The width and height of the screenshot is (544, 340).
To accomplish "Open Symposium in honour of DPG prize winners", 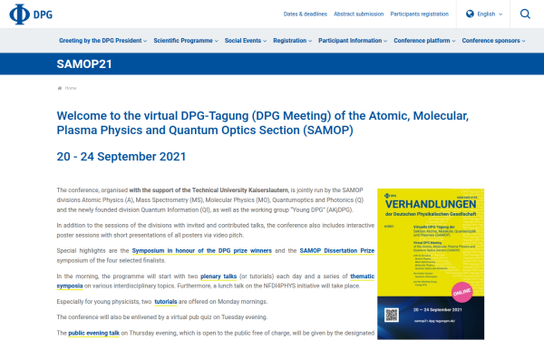I will coord(201,250).
